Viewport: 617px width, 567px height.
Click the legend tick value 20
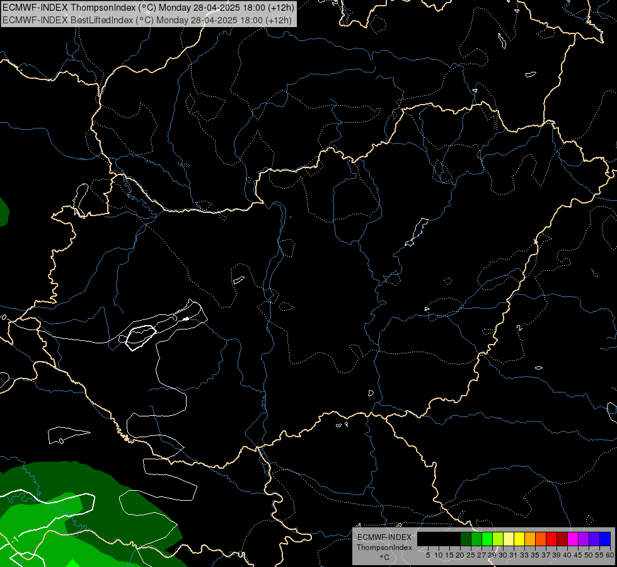click(x=460, y=555)
